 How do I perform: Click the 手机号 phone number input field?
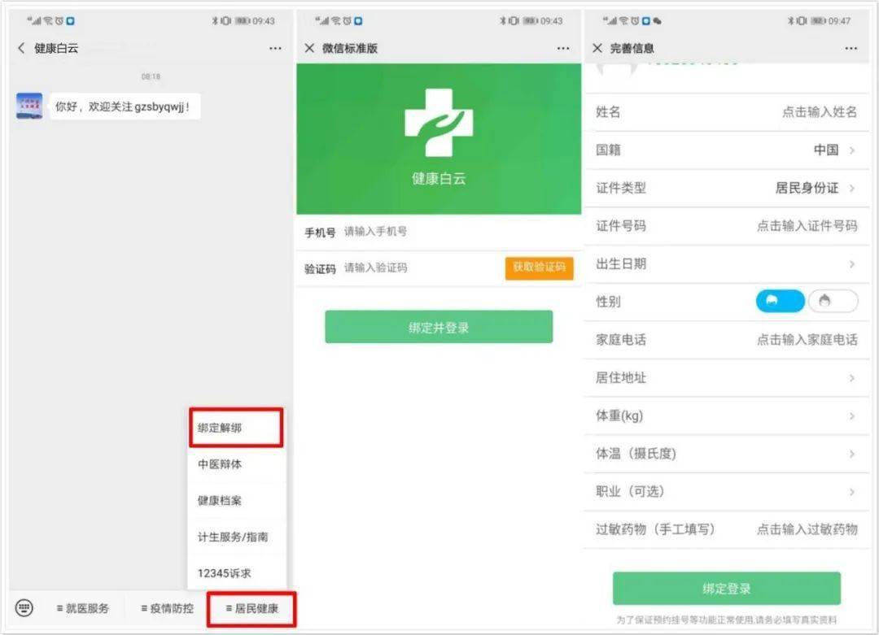coord(456,232)
